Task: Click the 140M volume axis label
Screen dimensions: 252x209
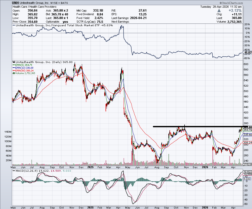Action: tap(8, 132)
